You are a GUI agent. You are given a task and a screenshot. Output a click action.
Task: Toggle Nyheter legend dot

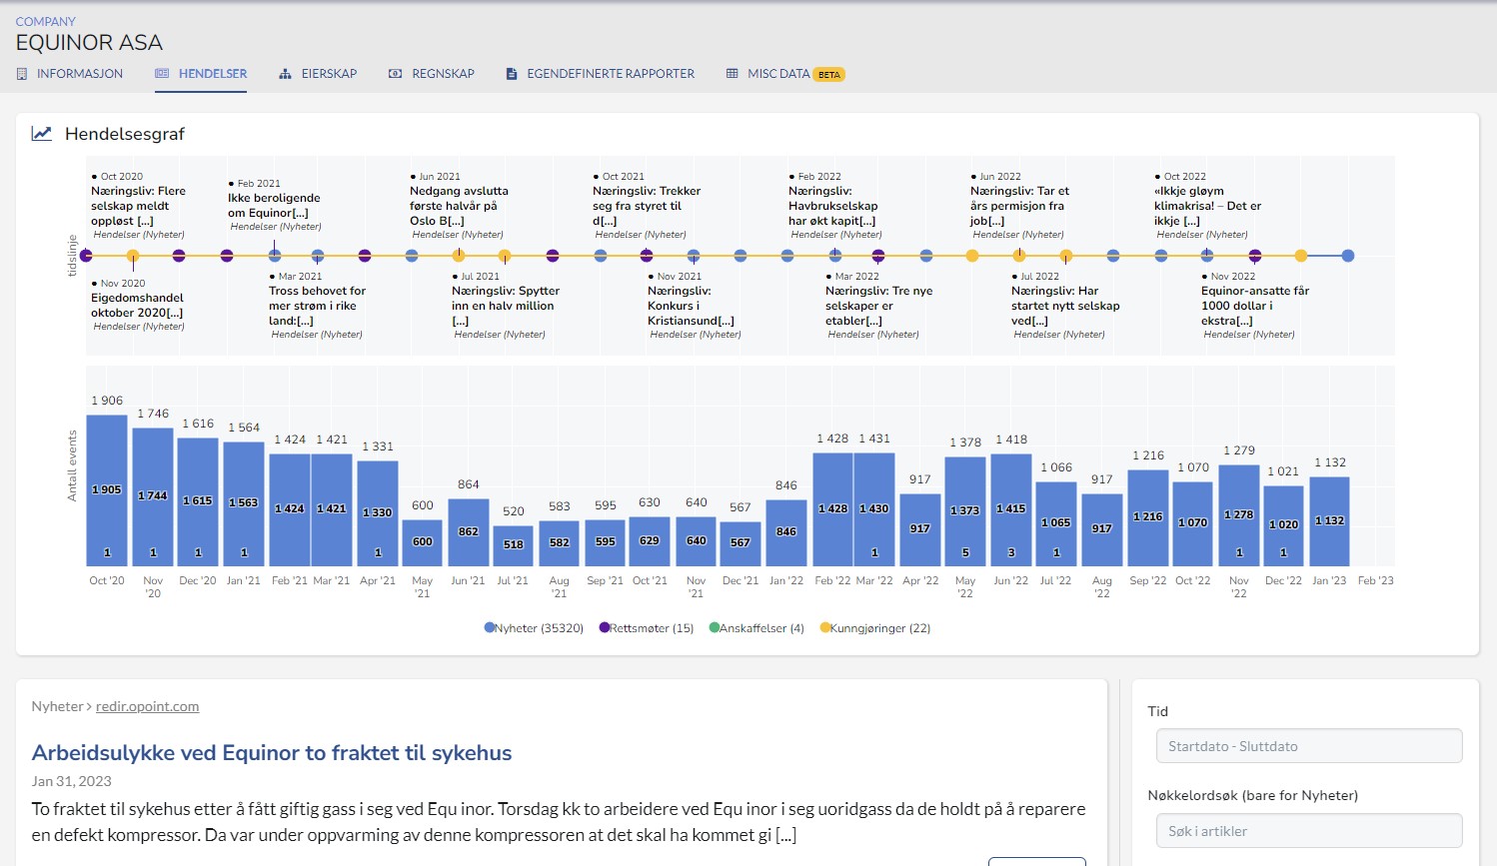click(490, 628)
